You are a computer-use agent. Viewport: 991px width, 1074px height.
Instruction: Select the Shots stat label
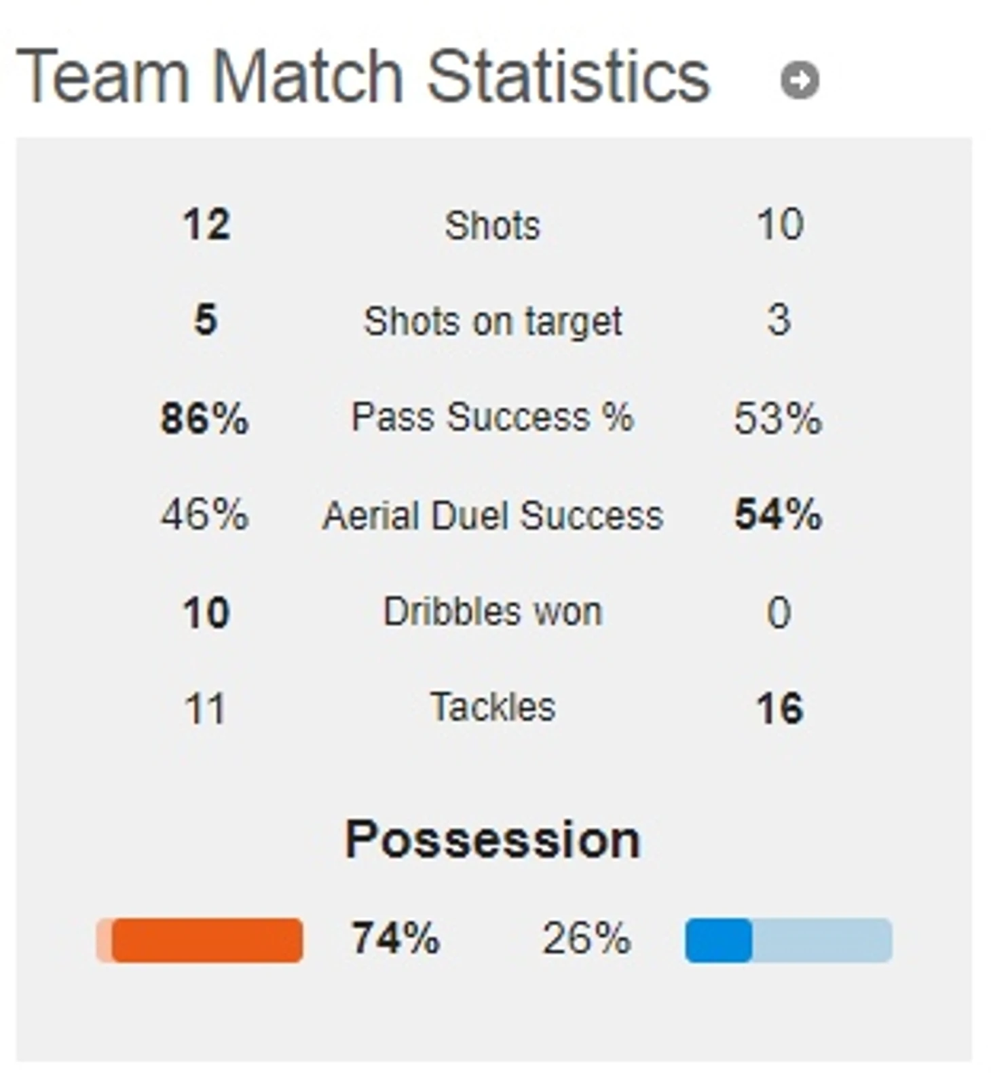point(492,225)
